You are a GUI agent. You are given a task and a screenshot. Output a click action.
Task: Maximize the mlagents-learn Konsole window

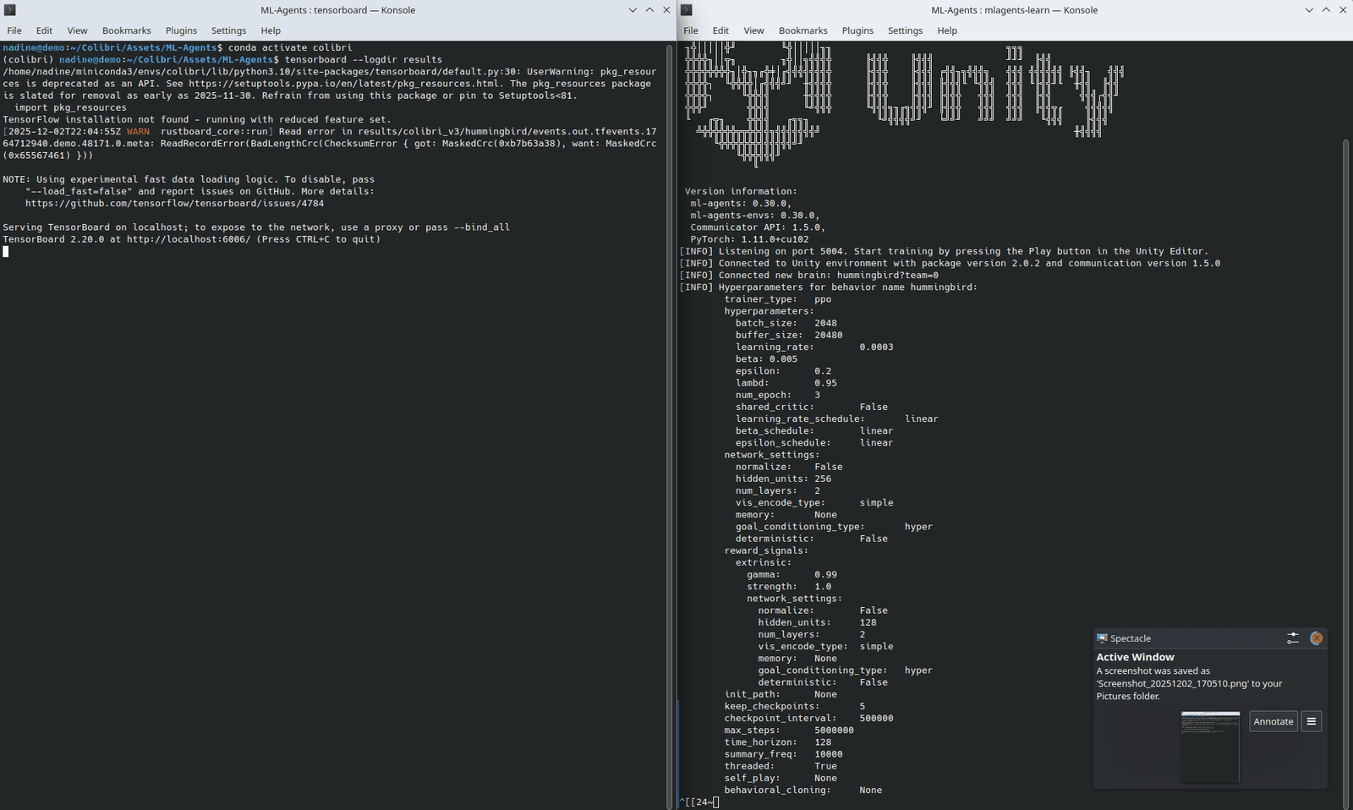click(1326, 10)
